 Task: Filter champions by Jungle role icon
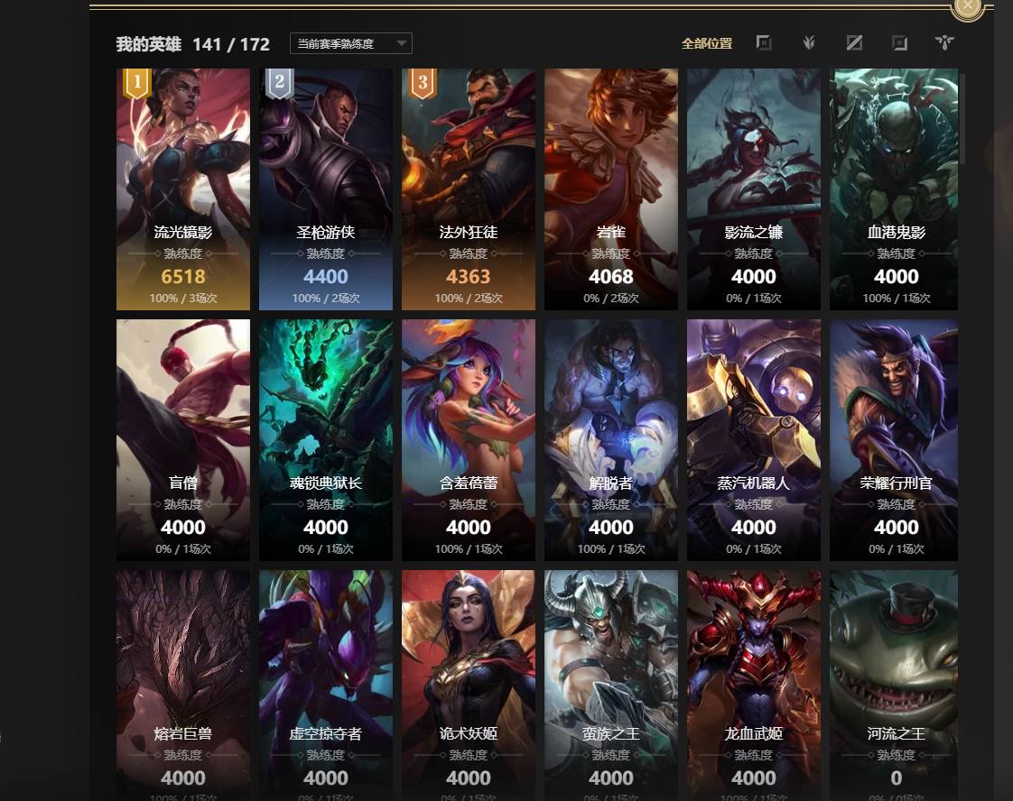click(x=809, y=43)
